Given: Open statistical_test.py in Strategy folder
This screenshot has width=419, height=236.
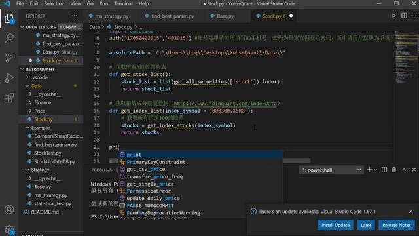Looking at the screenshot, I should (52, 203).
